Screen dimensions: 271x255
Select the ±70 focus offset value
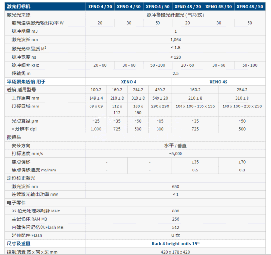point(242,162)
